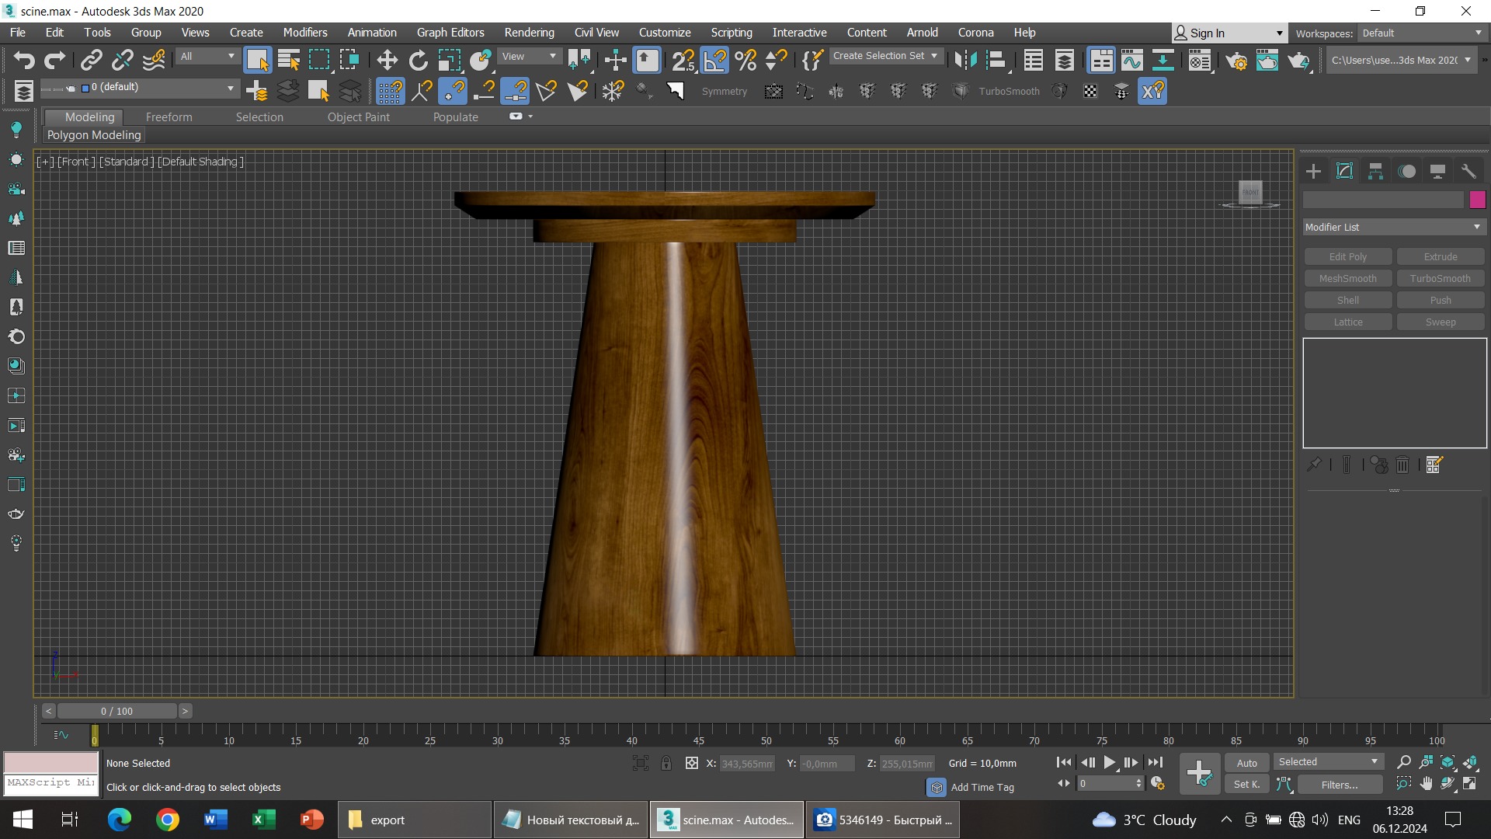Click the Mirror tool icon
The width and height of the screenshot is (1491, 839).
[x=965, y=60]
